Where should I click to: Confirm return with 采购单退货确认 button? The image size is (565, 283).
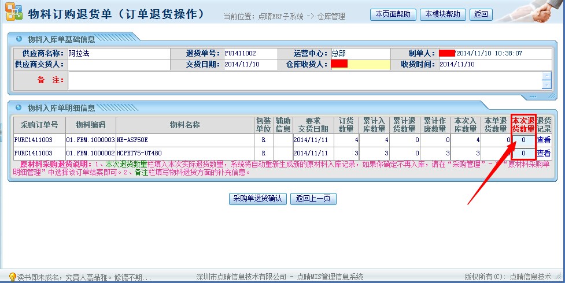tap(257, 199)
